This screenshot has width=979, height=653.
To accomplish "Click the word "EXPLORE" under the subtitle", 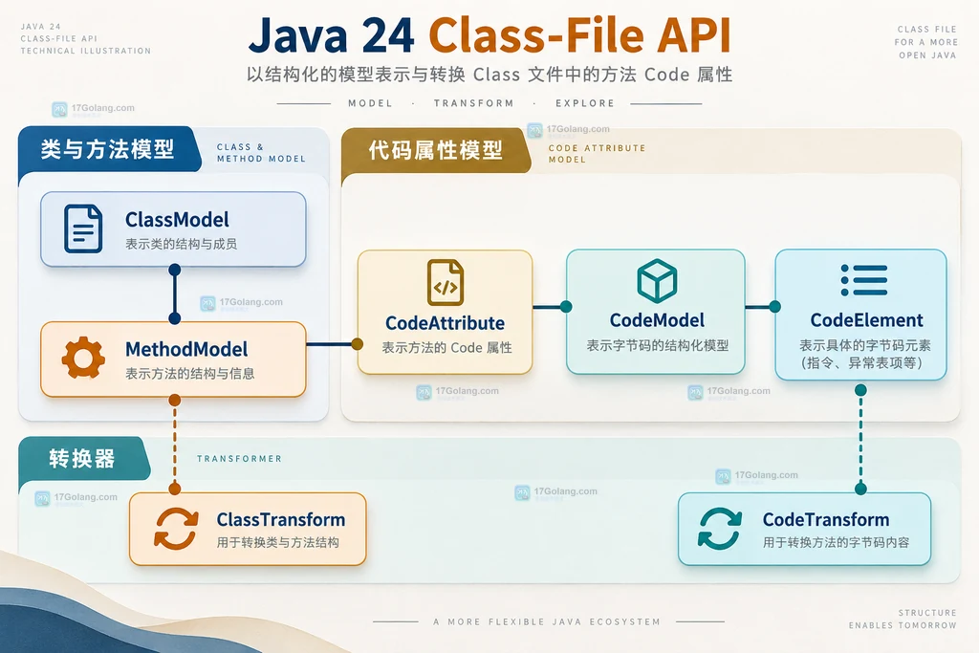I will tap(585, 103).
